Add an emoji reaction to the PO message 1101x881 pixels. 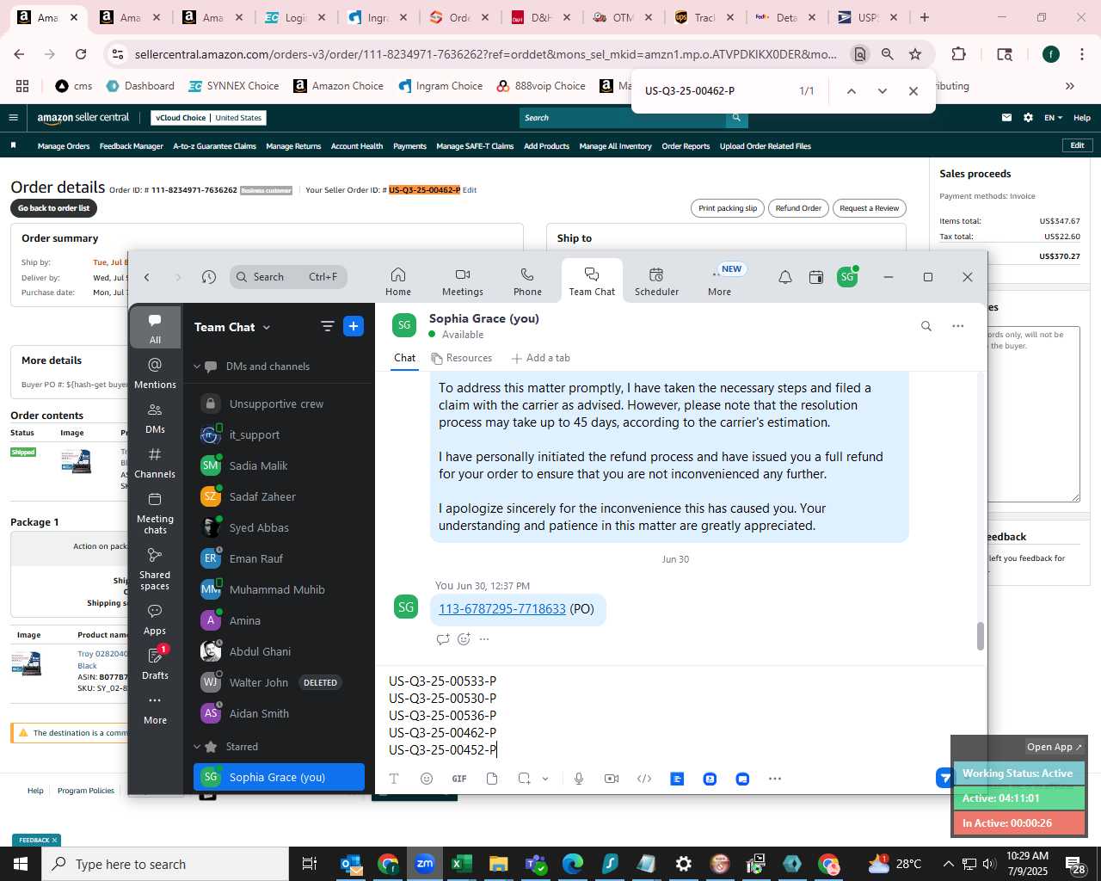[x=464, y=639]
